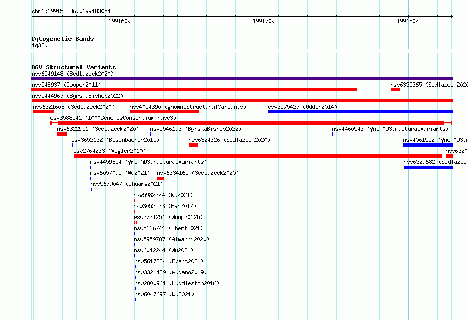468x320 pixels.
Task: Select the blue bar under nsv4061552
Action: (429, 145)
